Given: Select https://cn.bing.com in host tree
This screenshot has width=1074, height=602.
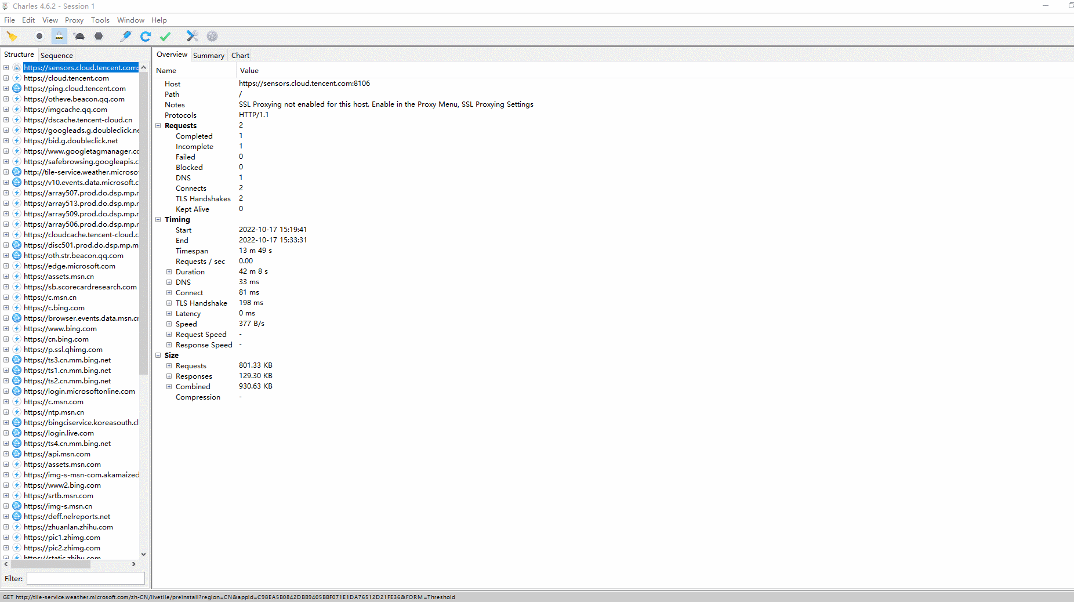Looking at the screenshot, I should coord(56,339).
